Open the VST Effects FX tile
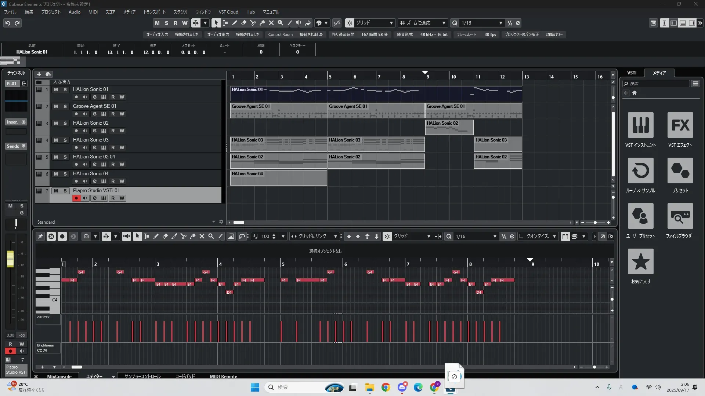 (x=680, y=125)
